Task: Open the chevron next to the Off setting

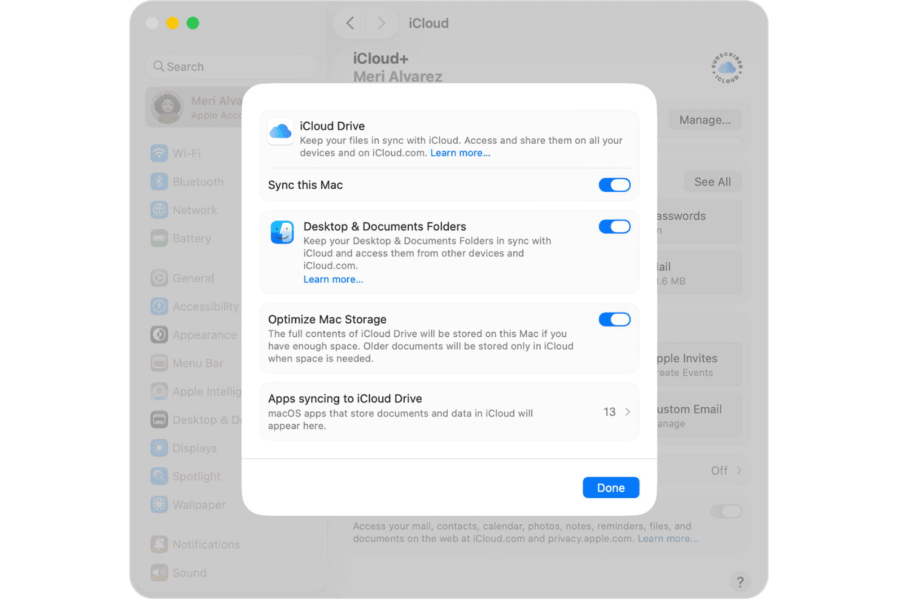Action: click(x=739, y=470)
